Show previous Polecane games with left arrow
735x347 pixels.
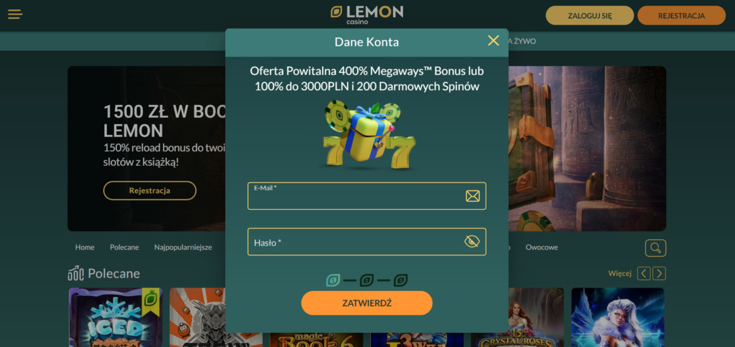click(643, 273)
